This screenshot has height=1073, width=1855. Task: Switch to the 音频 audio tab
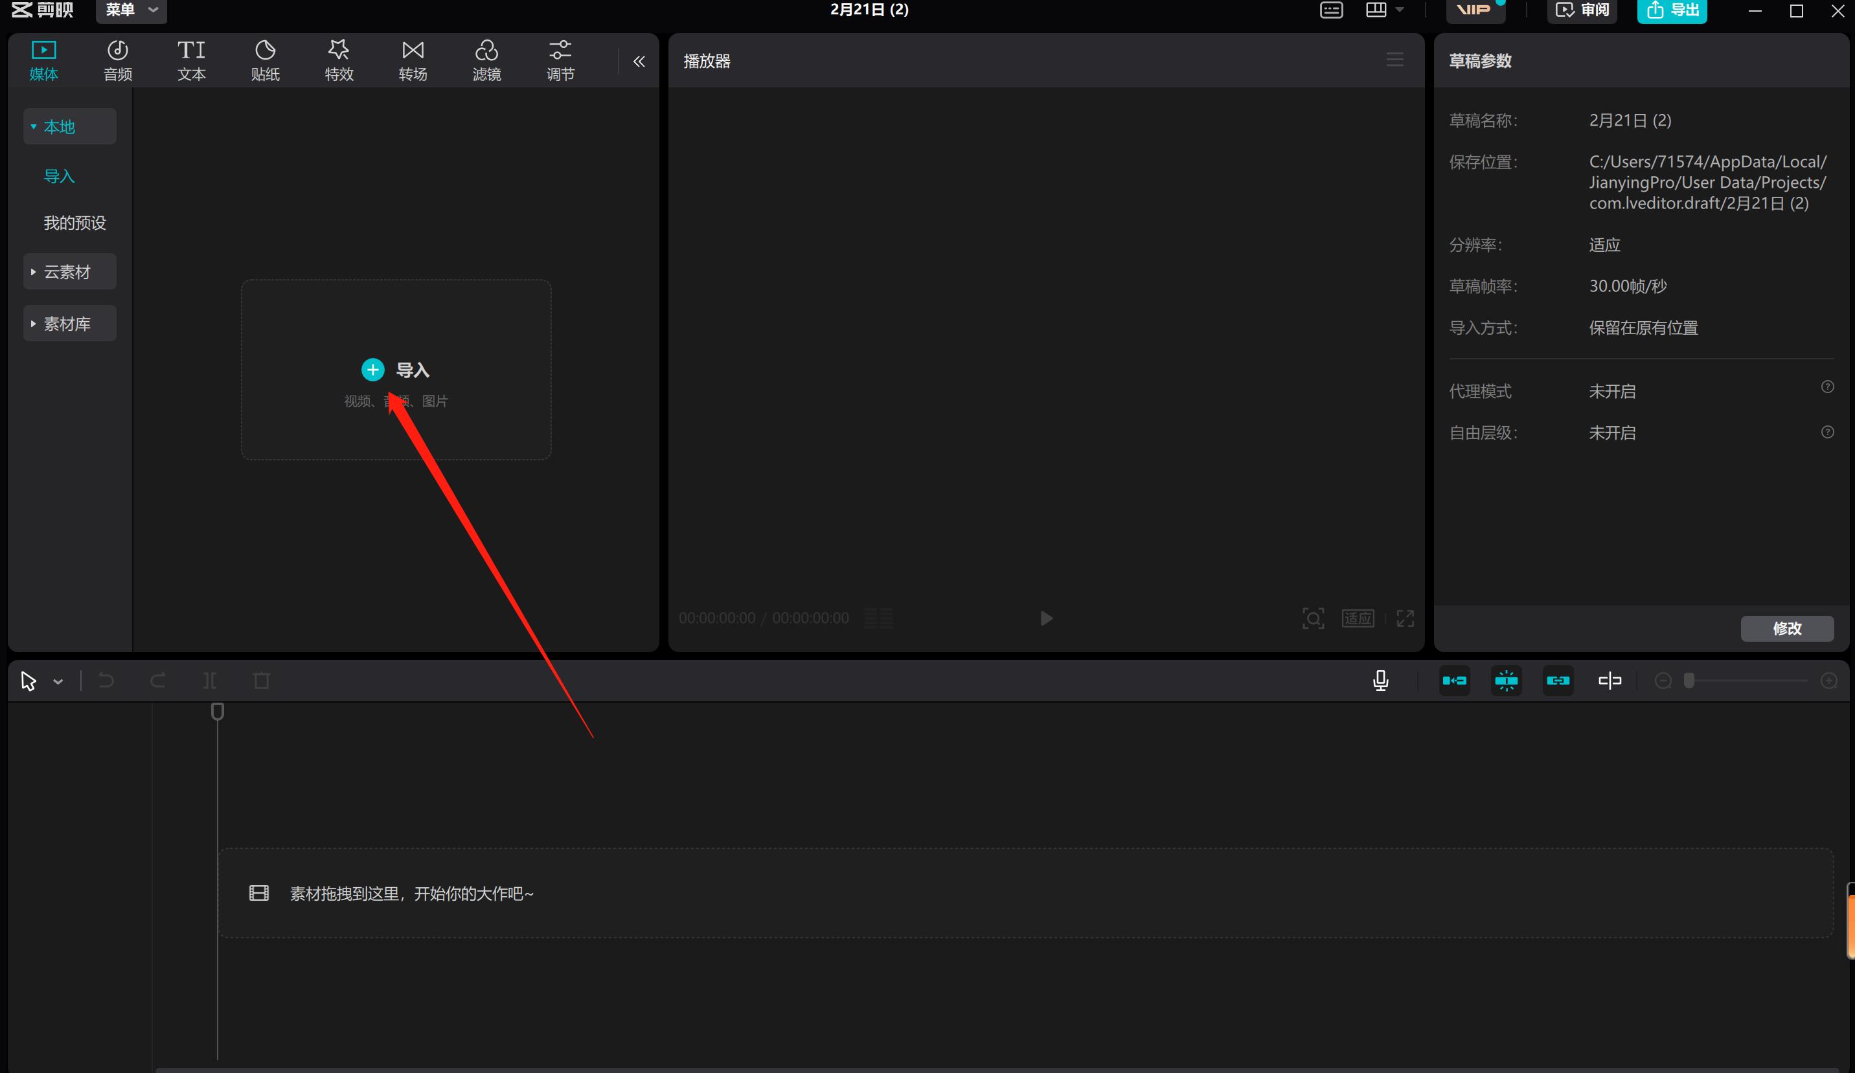tap(118, 60)
